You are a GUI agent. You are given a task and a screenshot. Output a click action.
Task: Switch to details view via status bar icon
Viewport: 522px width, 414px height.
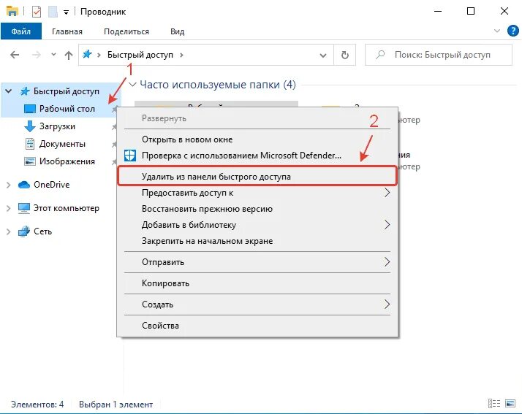[494, 404]
